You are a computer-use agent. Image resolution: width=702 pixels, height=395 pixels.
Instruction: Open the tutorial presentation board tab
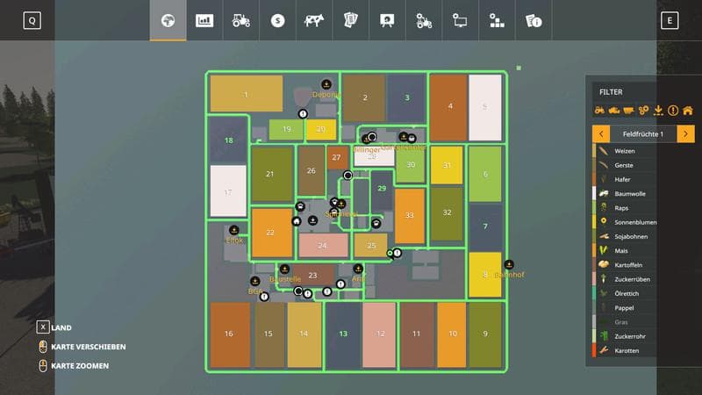(387, 20)
